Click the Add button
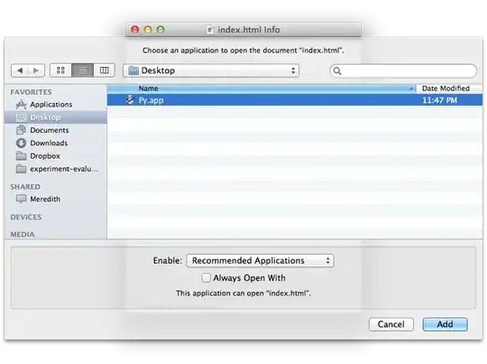Viewport: 487px width, 364px height. click(x=445, y=324)
